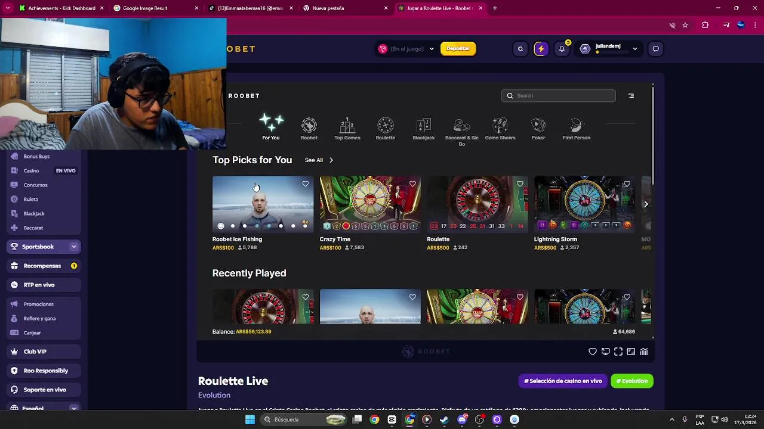Toggle favorite on Recently Played Crazy Time
Viewport: 764px width, 429px height.
pyautogui.click(x=520, y=297)
